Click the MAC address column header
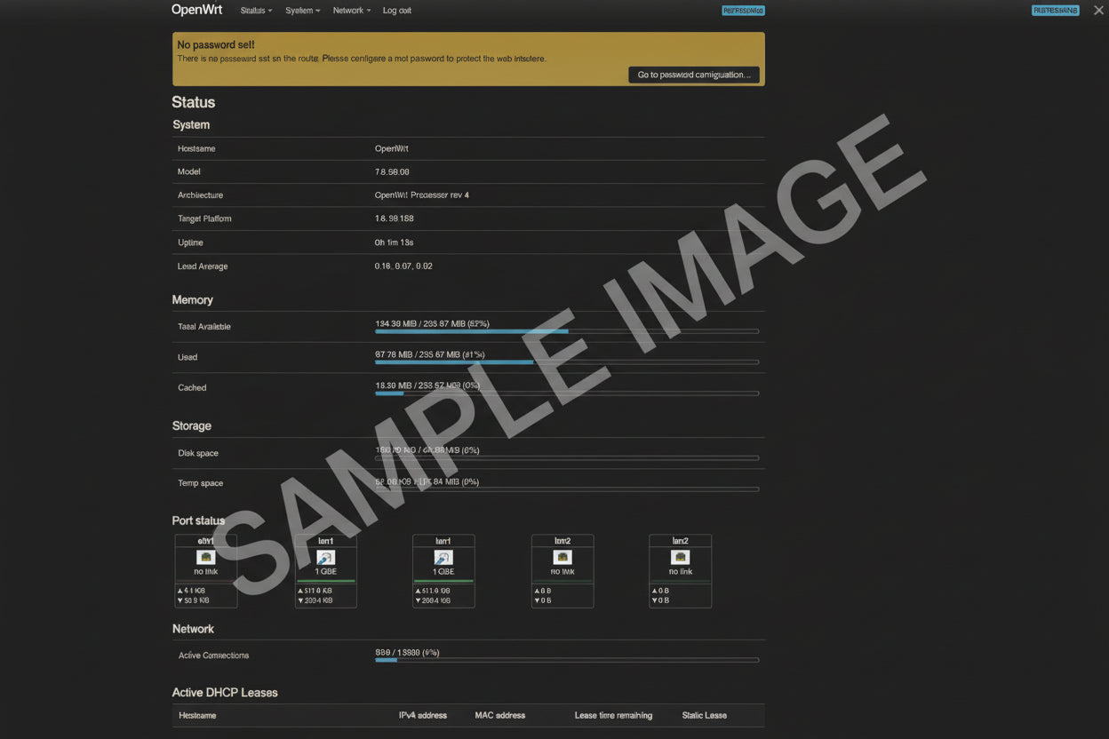The image size is (1109, 739). click(x=499, y=715)
